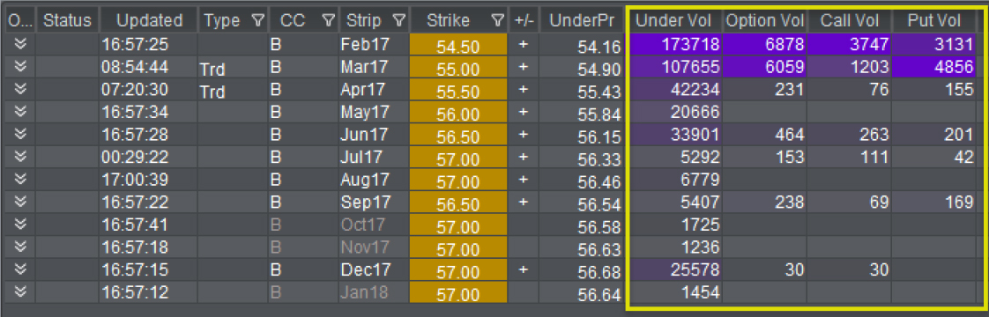Click the plus sign in Mar17 row
The image size is (989, 317).
coord(523,67)
